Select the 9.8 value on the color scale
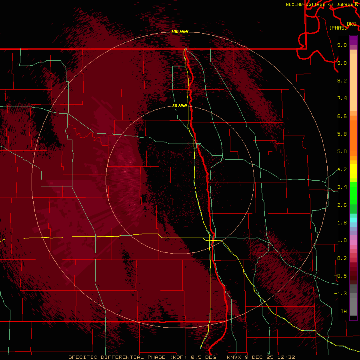Screen dimensions: 360x360 point(342,45)
